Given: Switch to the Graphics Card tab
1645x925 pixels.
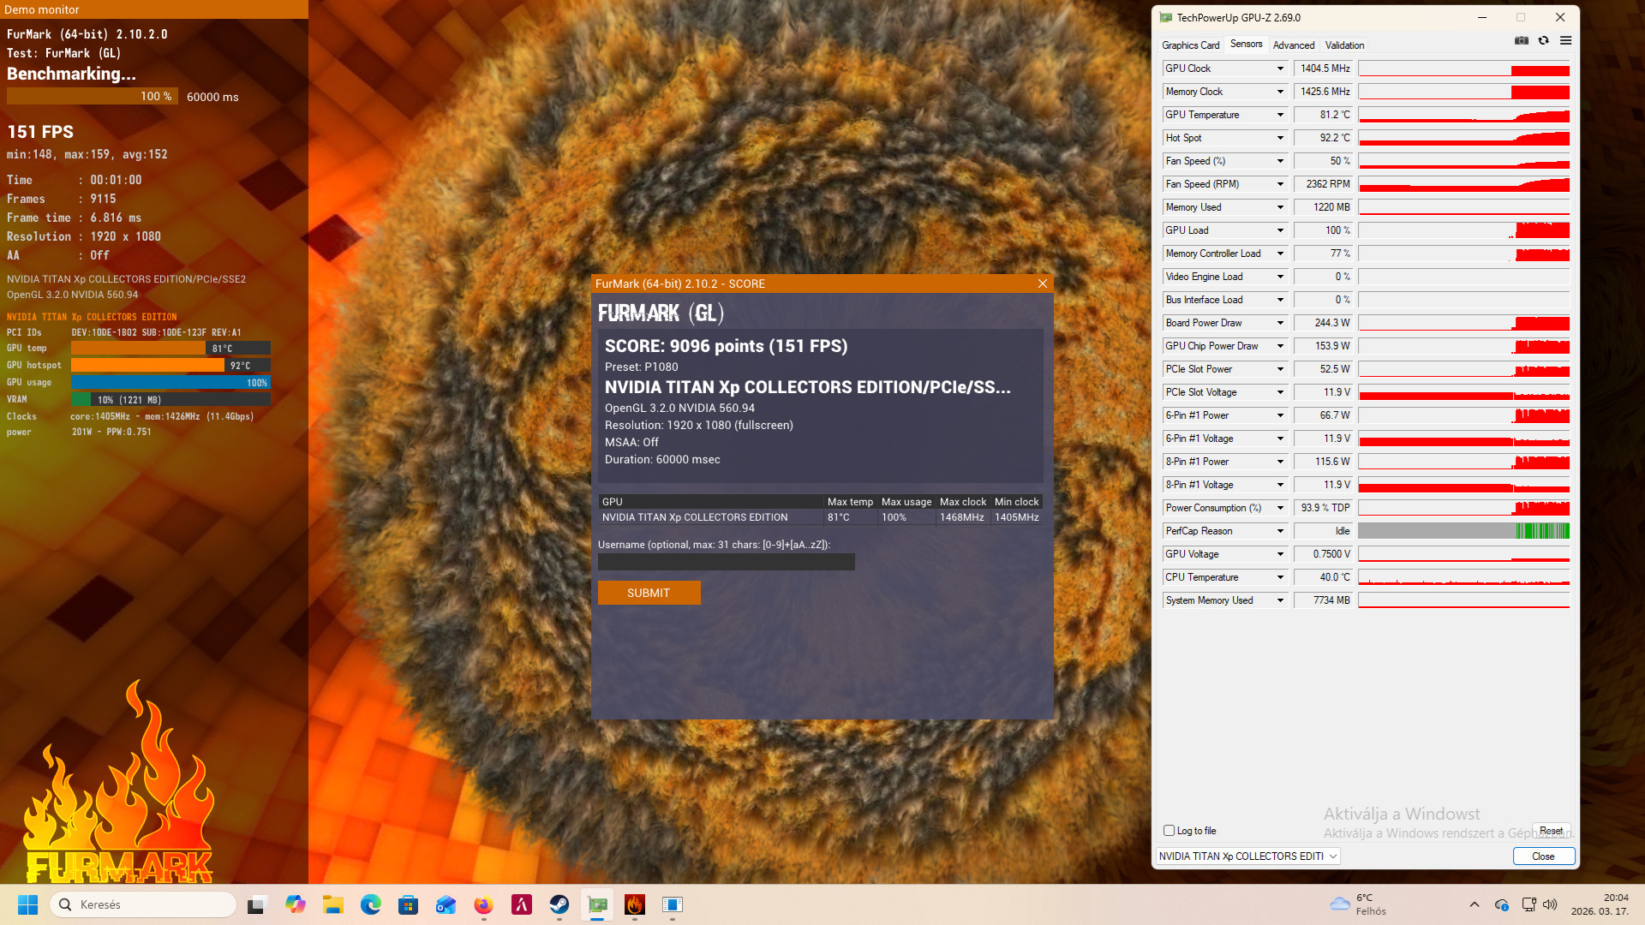Looking at the screenshot, I should tap(1190, 45).
